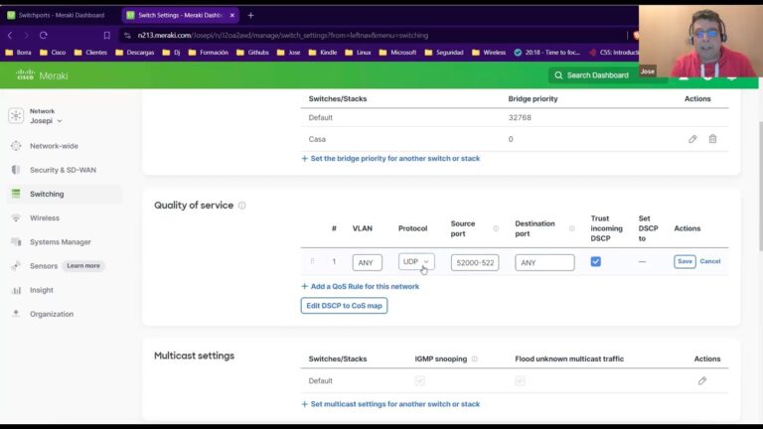Click the Network-wide globe icon
Screen dimensions: 763x429
(16, 146)
